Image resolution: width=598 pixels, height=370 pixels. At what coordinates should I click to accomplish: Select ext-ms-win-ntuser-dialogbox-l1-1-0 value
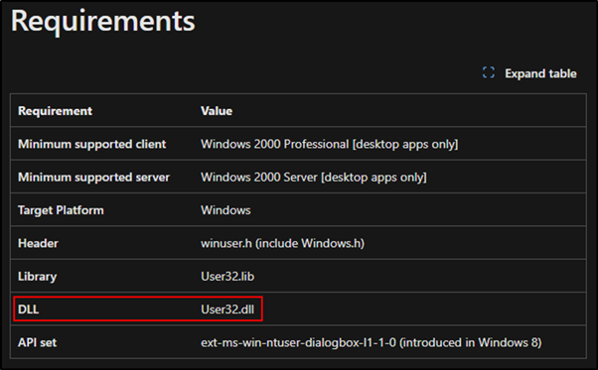click(x=371, y=342)
